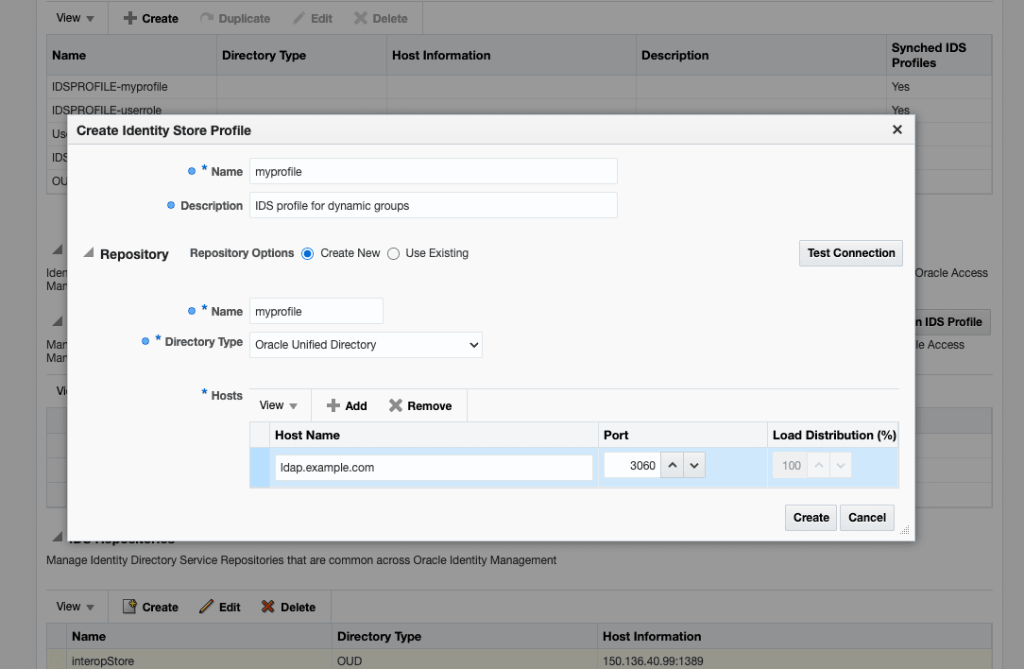The height and width of the screenshot is (669, 1024).
Task: Open the top profiles View menu
Action: (x=76, y=18)
